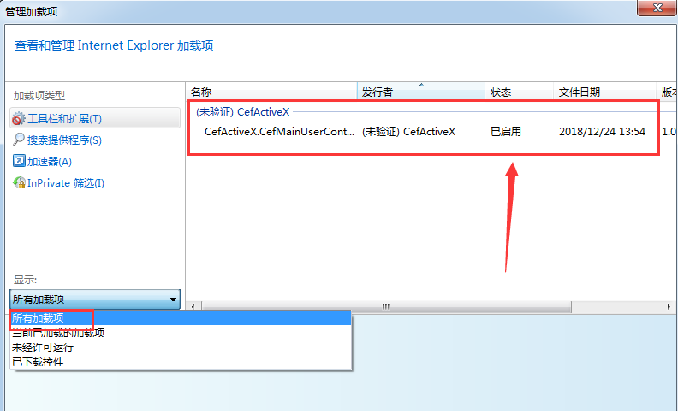Open the 显示 combo box arrow
This screenshot has width=678, height=411.
(173, 300)
